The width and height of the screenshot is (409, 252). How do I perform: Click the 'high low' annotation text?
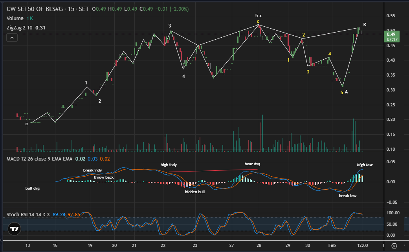coord(365,165)
